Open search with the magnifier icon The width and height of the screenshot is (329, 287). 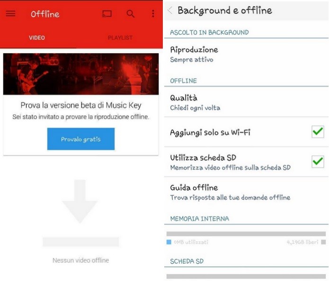tap(131, 14)
